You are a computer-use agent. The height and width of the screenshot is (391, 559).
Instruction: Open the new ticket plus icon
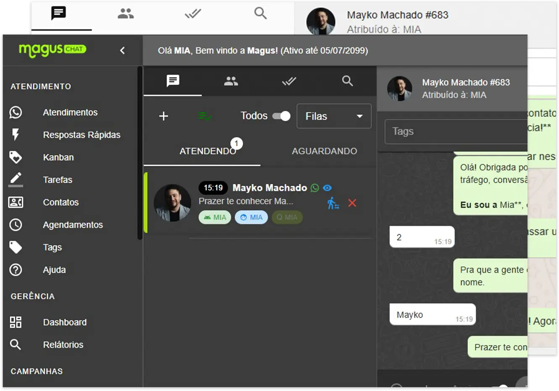click(164, 116)
